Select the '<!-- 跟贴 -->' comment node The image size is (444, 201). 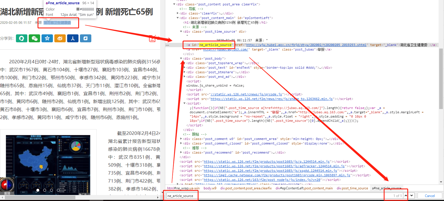tap(195, 134)
